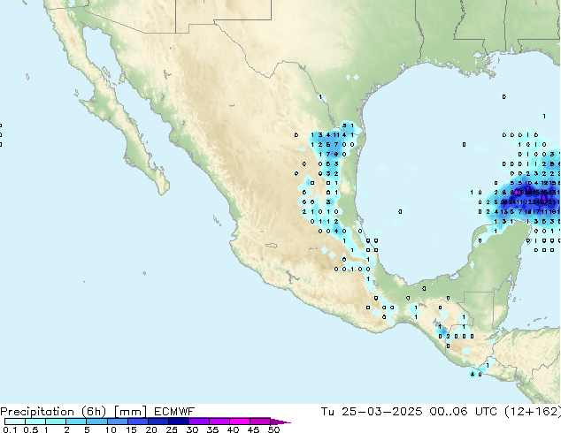Click the '4' rainfall value on El Salvador's coast
The width and height of the screenshot is (561, 433).
(473, 375)
